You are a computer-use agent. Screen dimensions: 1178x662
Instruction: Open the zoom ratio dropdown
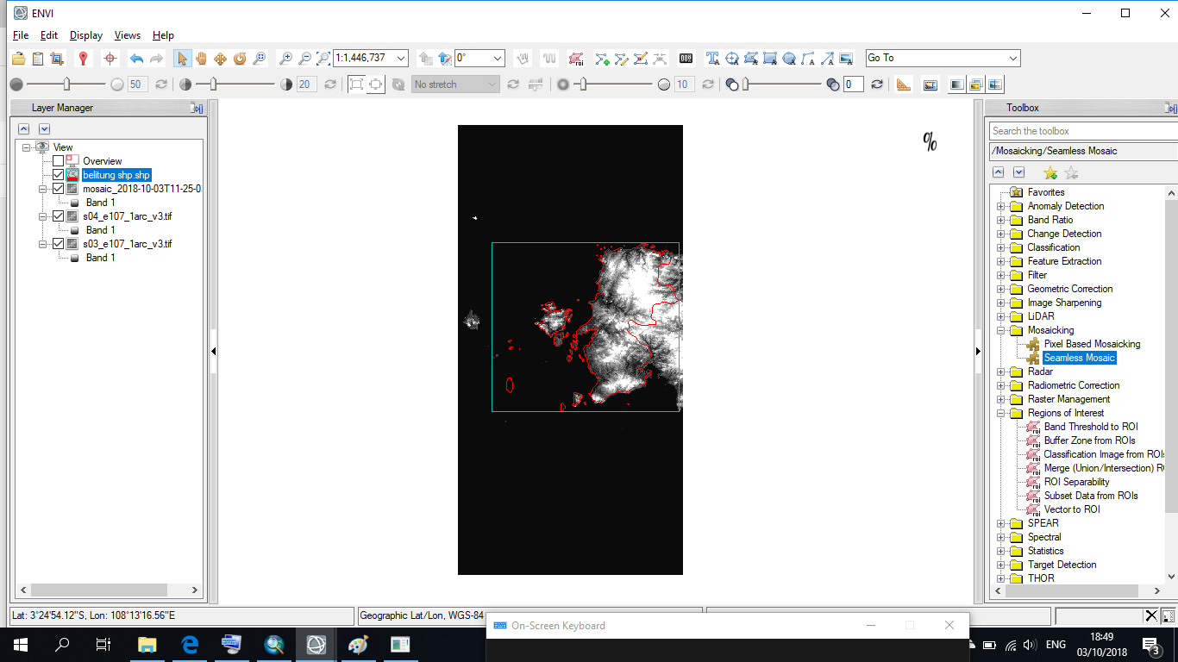pyautogui.click(x=401, y=58)
